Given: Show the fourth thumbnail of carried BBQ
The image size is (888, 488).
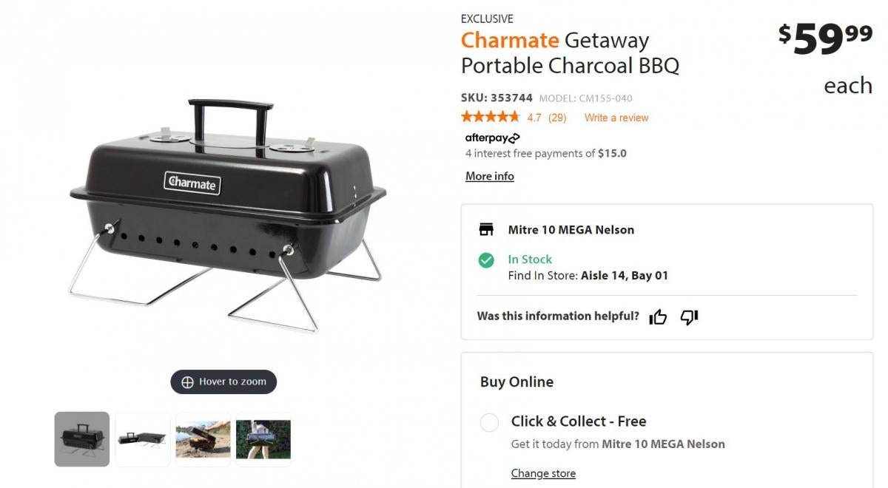Looking at the screenshot, I should pos(263,439).
